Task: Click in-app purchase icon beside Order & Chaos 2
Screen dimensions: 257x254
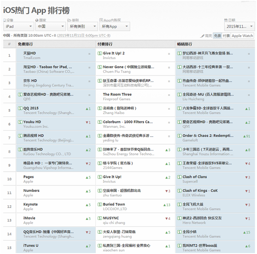Action: (x=180, y=136)
